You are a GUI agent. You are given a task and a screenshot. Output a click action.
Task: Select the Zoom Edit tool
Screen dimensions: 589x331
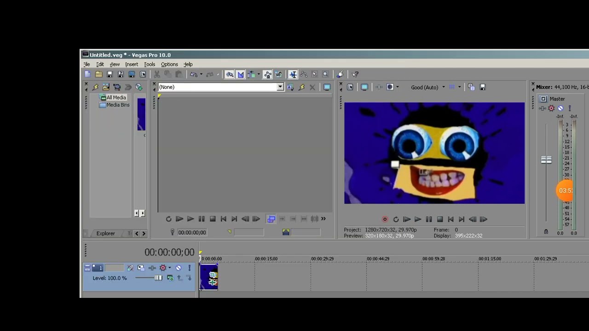(x=325, y=74)
